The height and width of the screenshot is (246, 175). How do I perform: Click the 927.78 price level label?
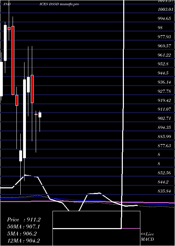(164, 91)
